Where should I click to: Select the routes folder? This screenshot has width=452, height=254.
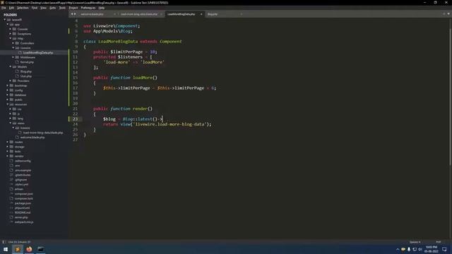coord(18,142)
